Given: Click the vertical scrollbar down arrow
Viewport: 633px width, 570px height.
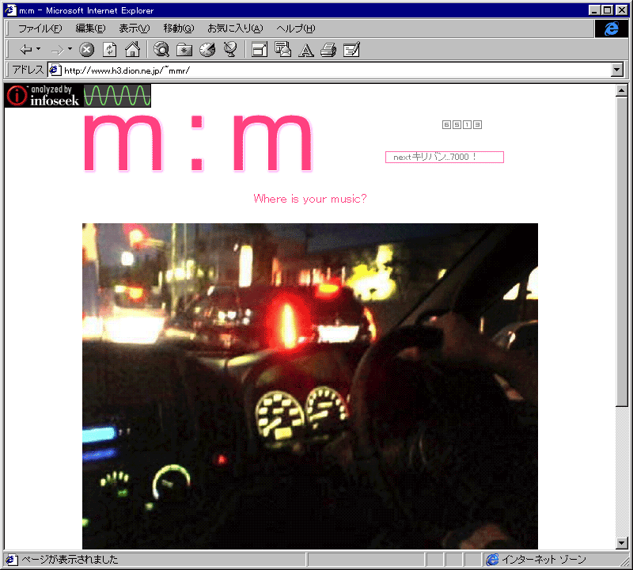Looking at the screenshot, I should (622, 543).
